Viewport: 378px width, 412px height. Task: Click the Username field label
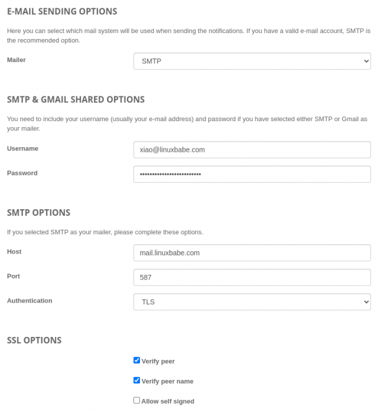22,148
